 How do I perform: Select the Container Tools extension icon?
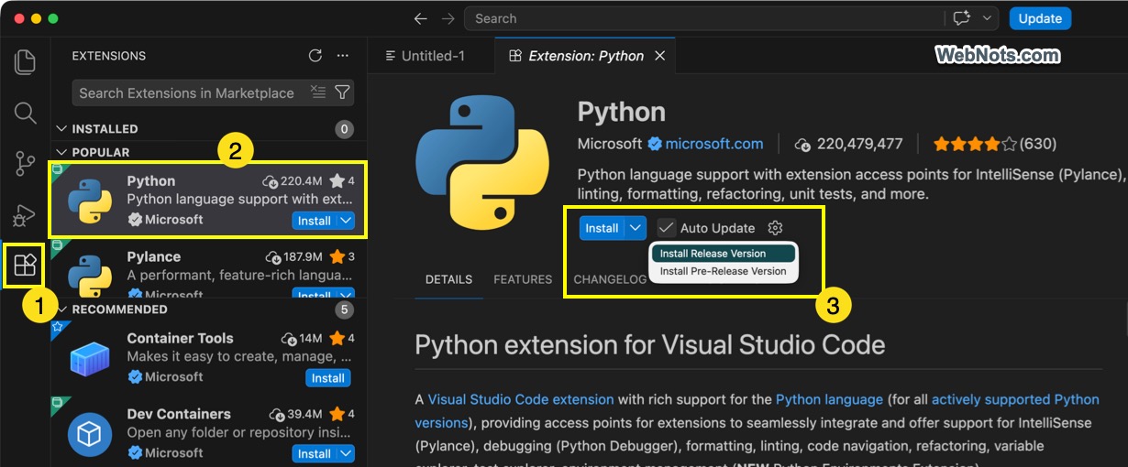point(90,357)
